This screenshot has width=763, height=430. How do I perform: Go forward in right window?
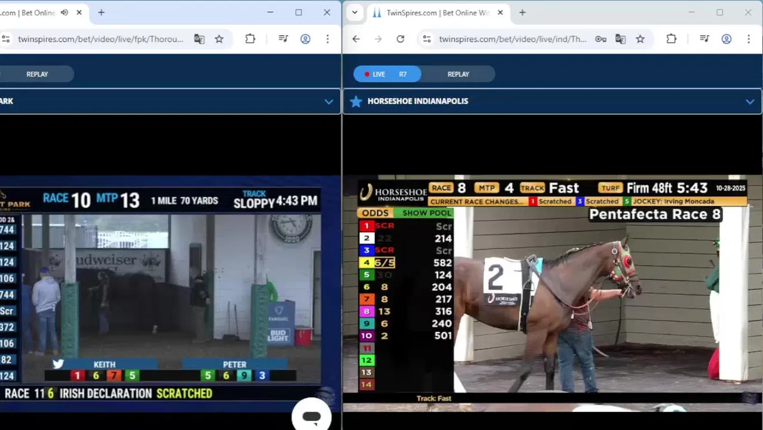(x=378, y=39)
